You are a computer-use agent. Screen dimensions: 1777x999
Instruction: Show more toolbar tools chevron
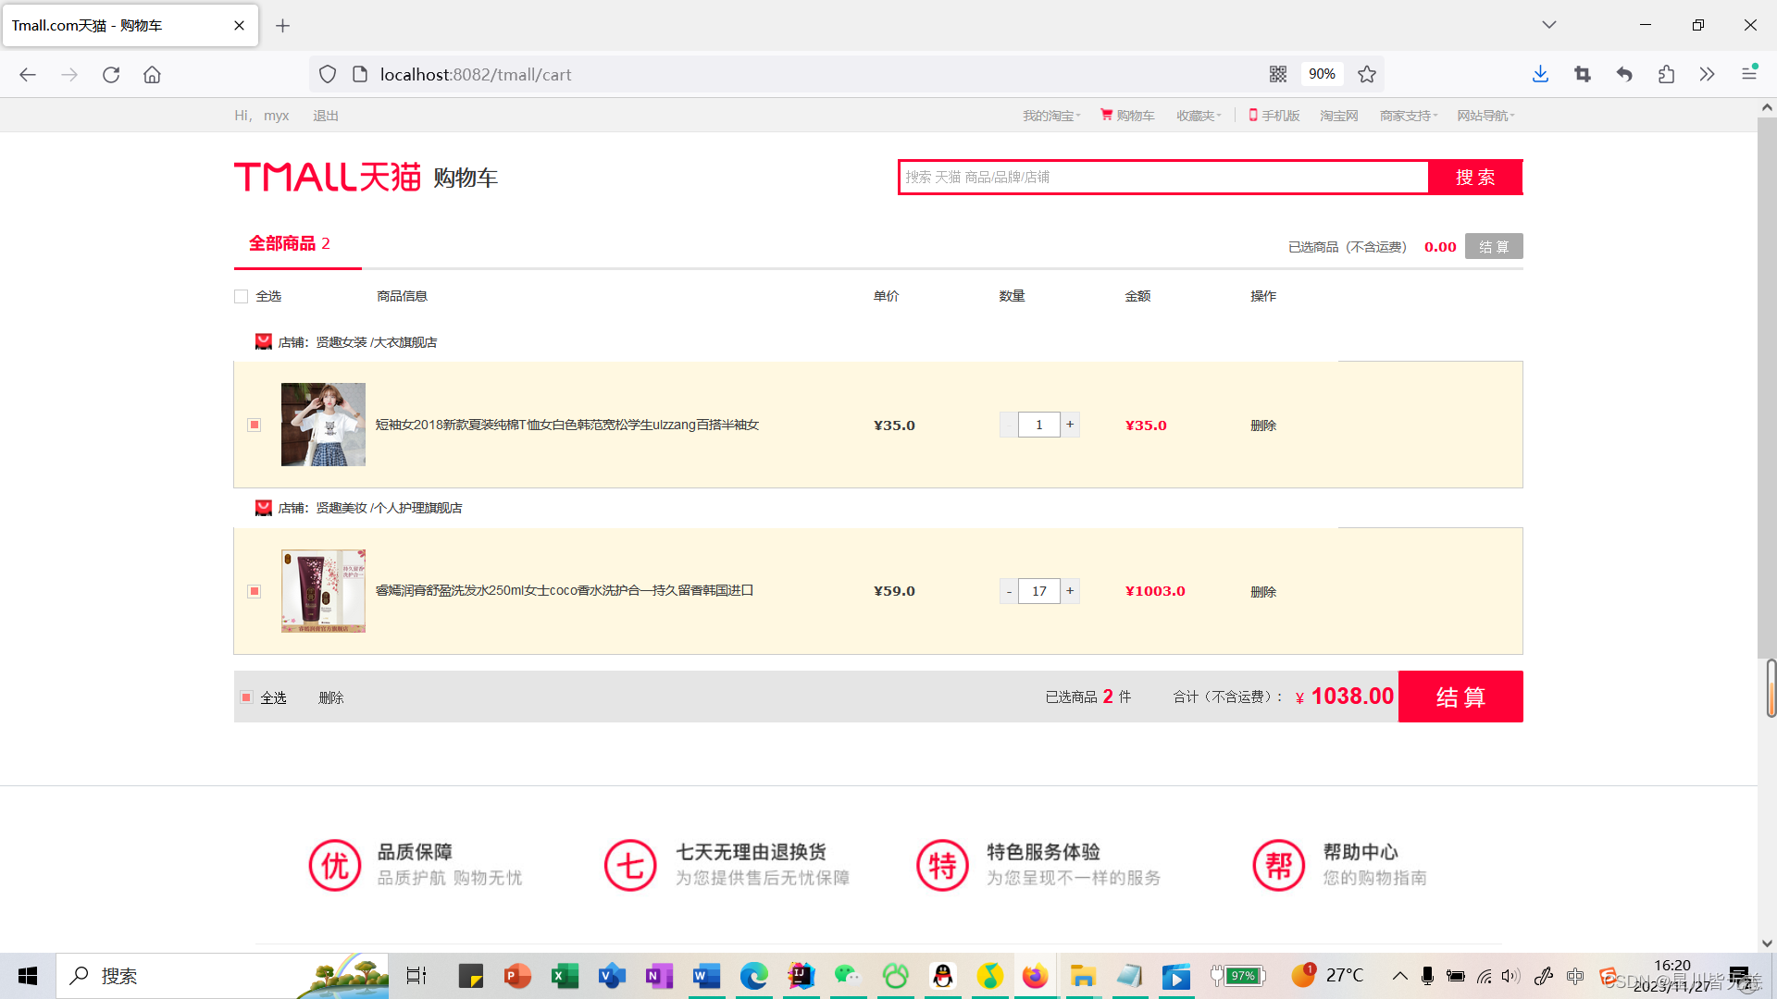(1708, 74)
